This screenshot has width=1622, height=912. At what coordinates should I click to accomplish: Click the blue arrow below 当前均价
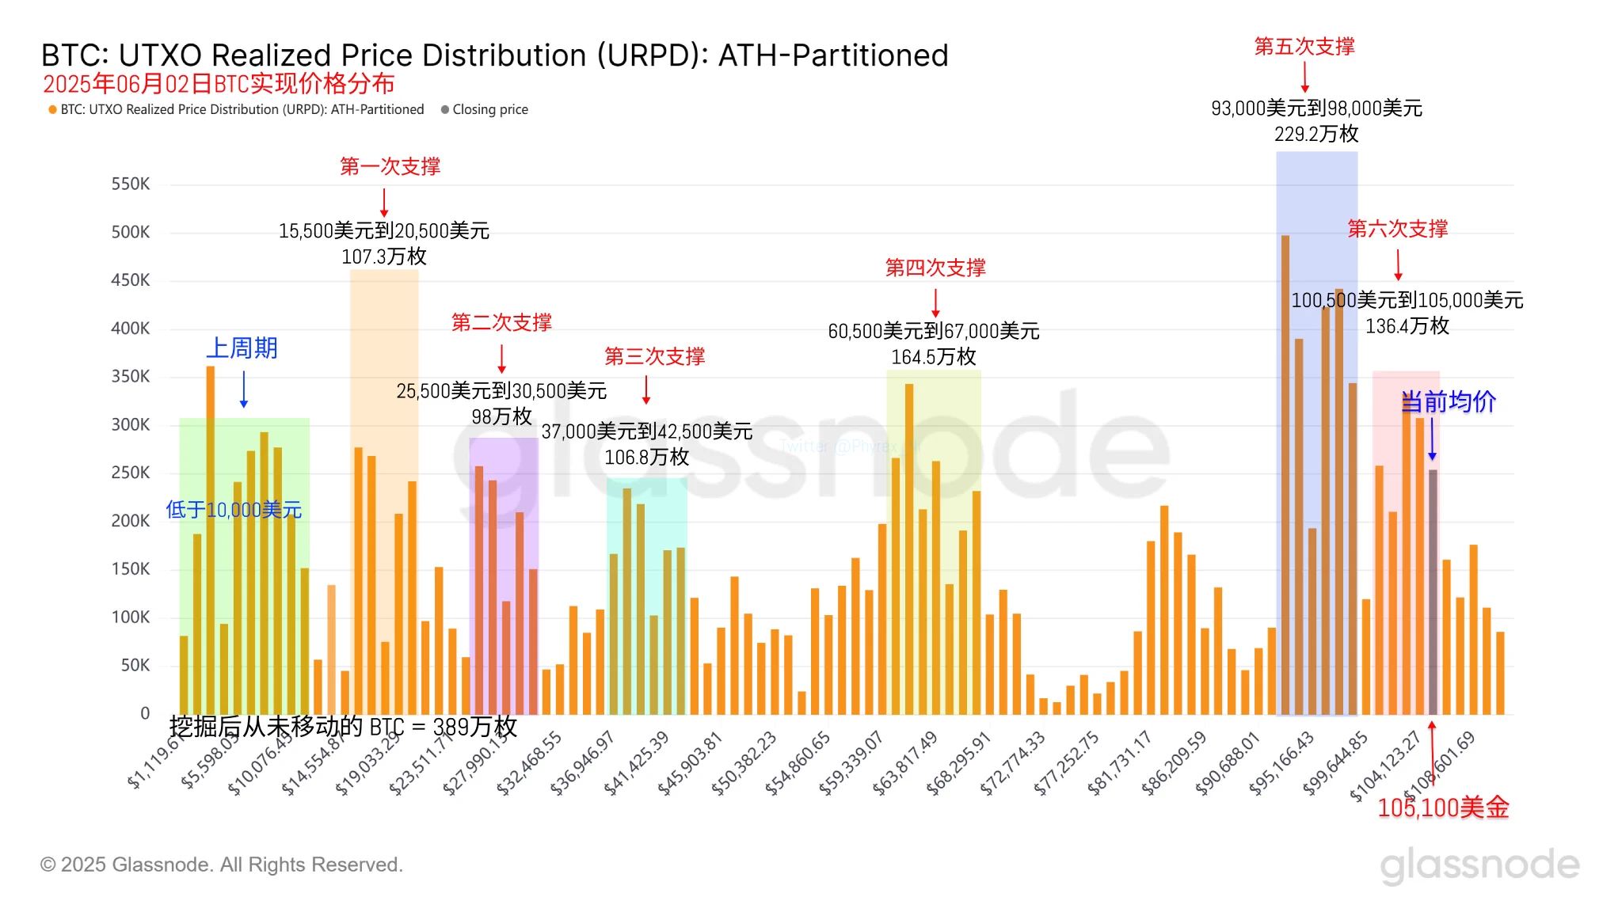[1432, 440]
